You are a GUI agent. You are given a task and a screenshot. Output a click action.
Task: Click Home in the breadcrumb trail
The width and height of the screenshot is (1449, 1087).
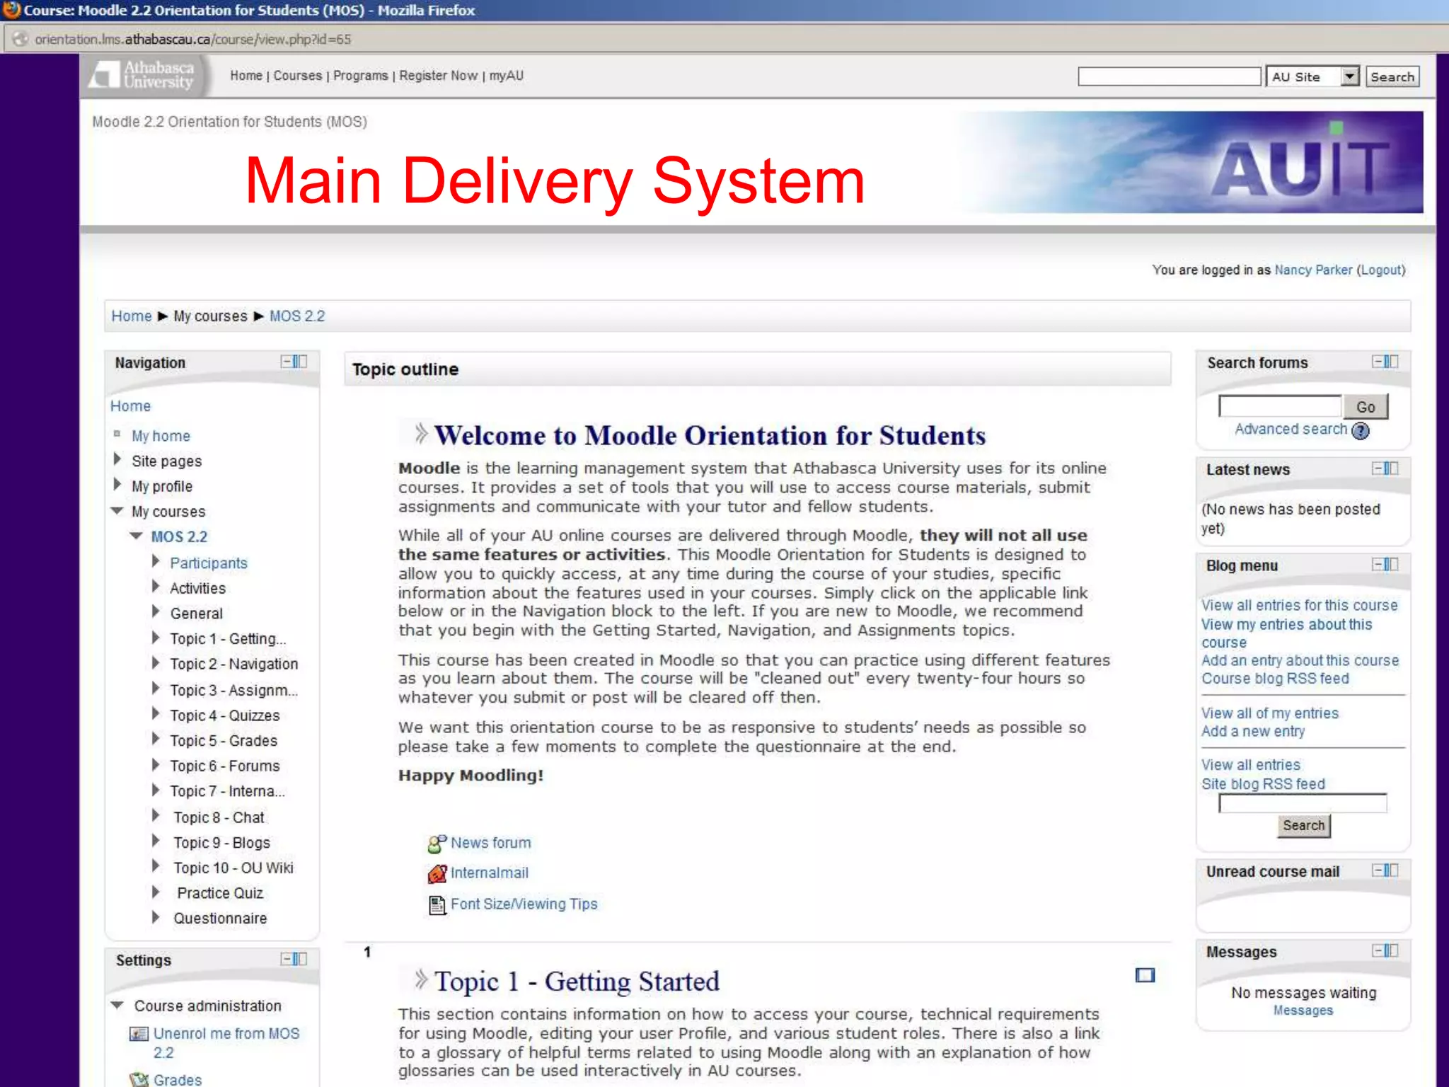[x=132, y=316]
